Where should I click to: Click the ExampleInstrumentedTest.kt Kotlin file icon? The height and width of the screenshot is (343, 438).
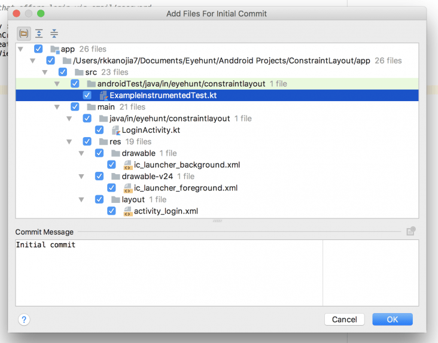[104, 96]
